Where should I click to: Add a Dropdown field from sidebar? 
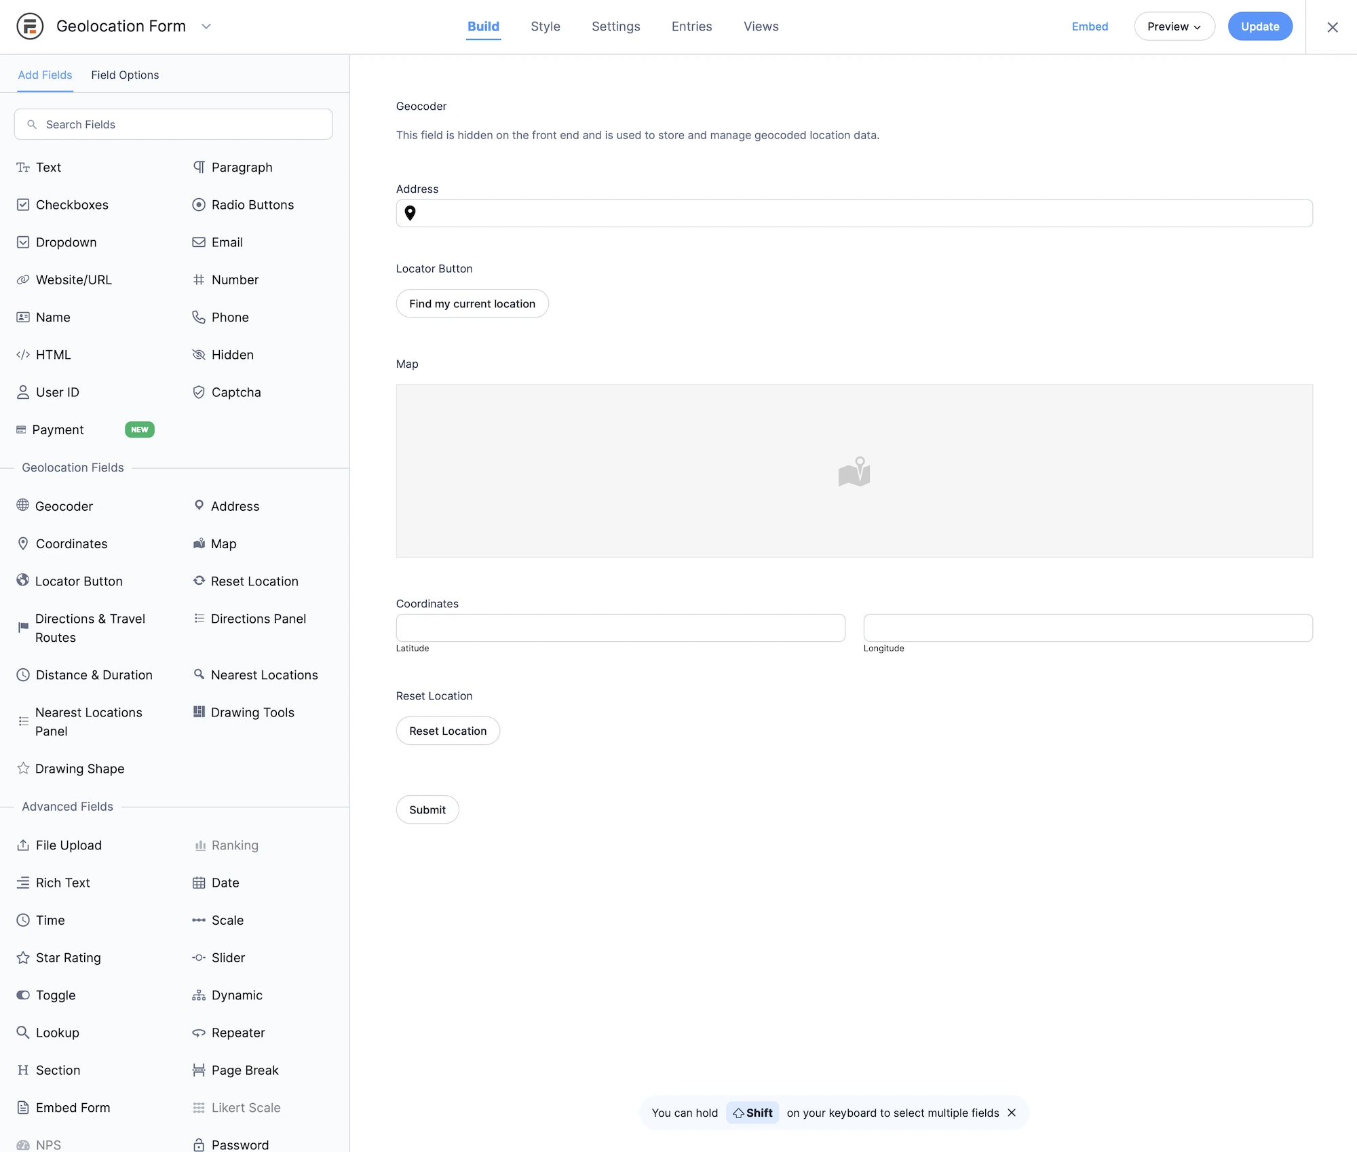pos(66,242)
